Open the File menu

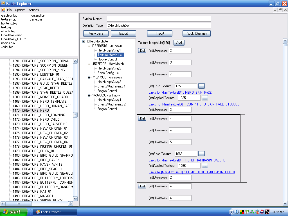(x=9, y=10)
